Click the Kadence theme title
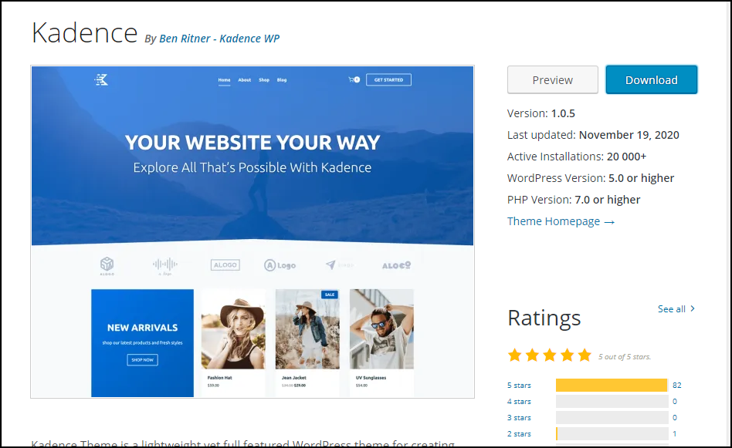The width and height of the screenshot is (732, 448). (x=84, y=33)
